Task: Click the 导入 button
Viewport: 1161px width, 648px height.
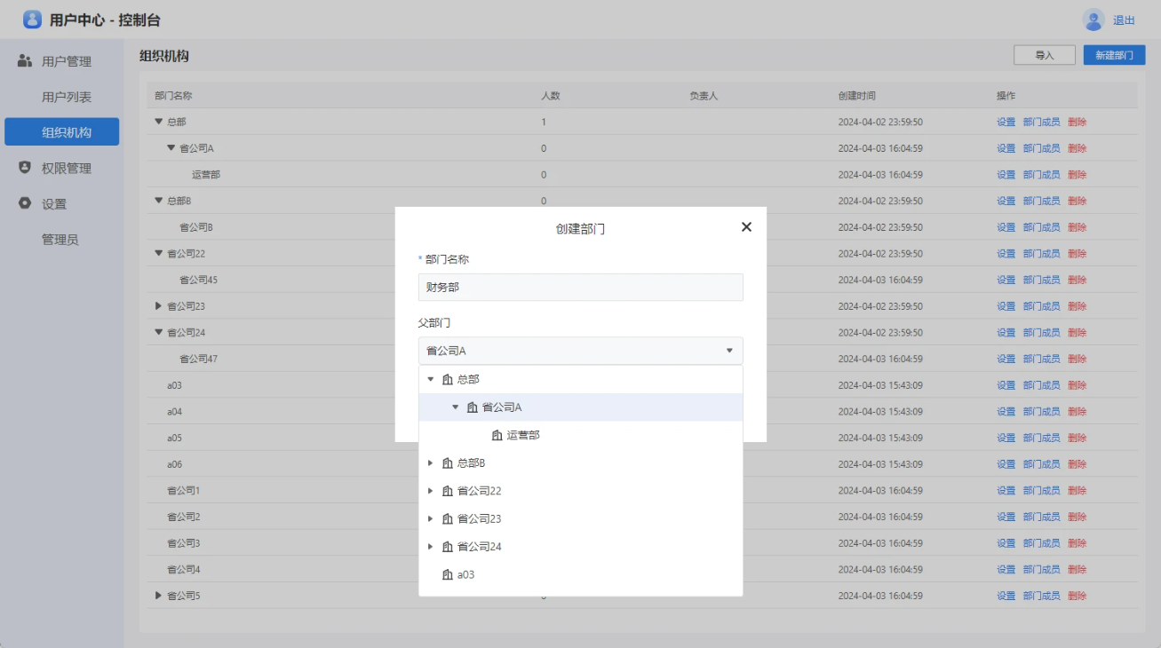Action: coord(1045,55)
